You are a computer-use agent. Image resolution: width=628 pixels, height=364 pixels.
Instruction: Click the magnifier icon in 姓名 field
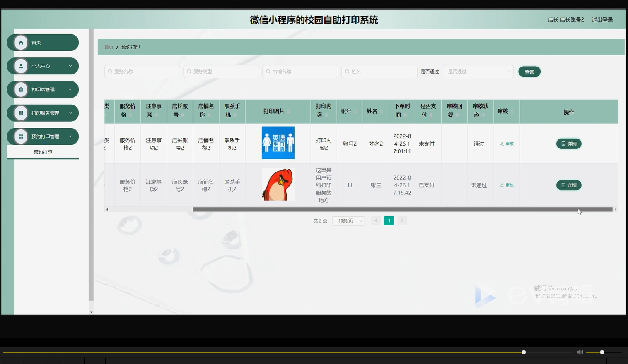click(x=347, y=71)
